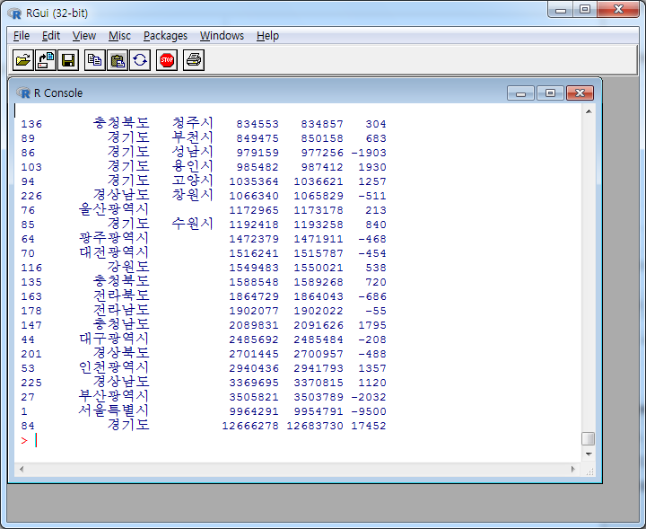Click the console vertical scrollbar thumb
Screen dimensions: 646x529
[589, 438]
